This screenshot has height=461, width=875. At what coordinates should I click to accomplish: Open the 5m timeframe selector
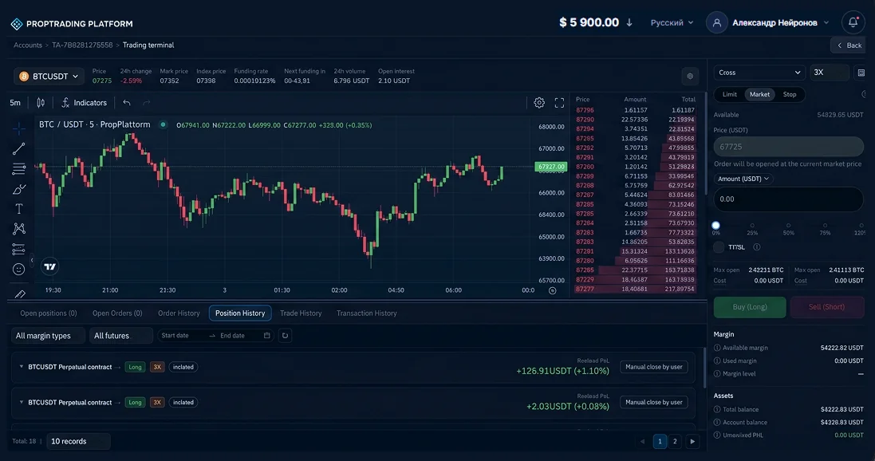15,103
